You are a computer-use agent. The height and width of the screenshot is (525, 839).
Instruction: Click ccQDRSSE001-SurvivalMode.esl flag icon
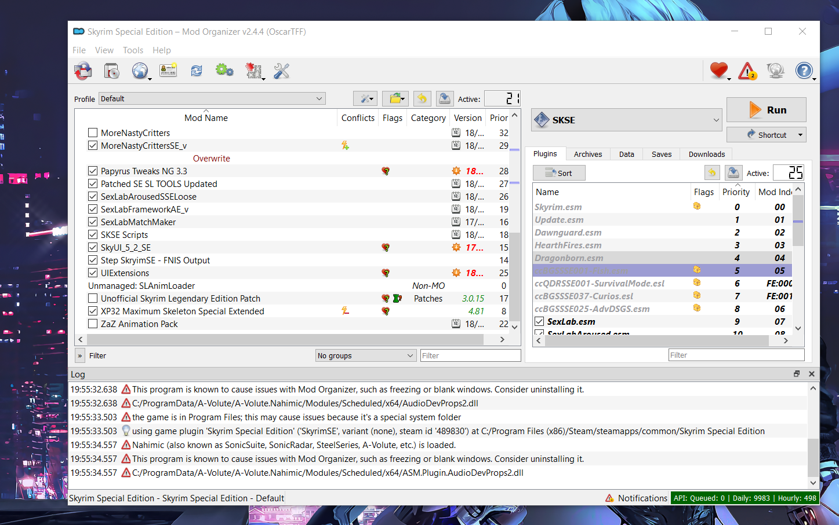[x=697, y=282]
